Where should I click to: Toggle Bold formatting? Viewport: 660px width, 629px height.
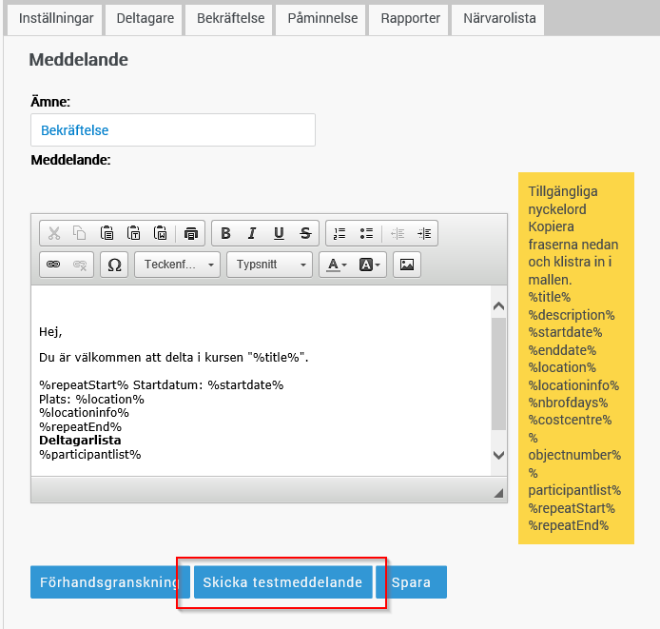(225, 233)
